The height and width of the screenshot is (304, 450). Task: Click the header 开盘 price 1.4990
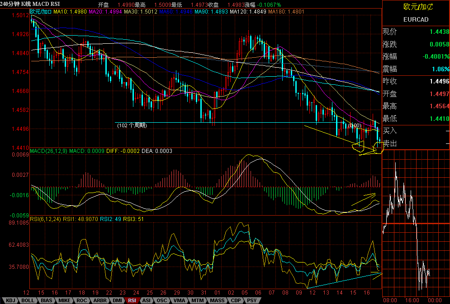pos(126,5)
